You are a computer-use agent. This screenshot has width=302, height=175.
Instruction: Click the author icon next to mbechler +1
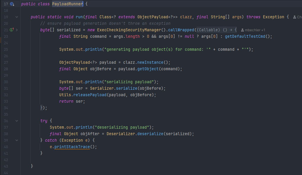[242, 30]
